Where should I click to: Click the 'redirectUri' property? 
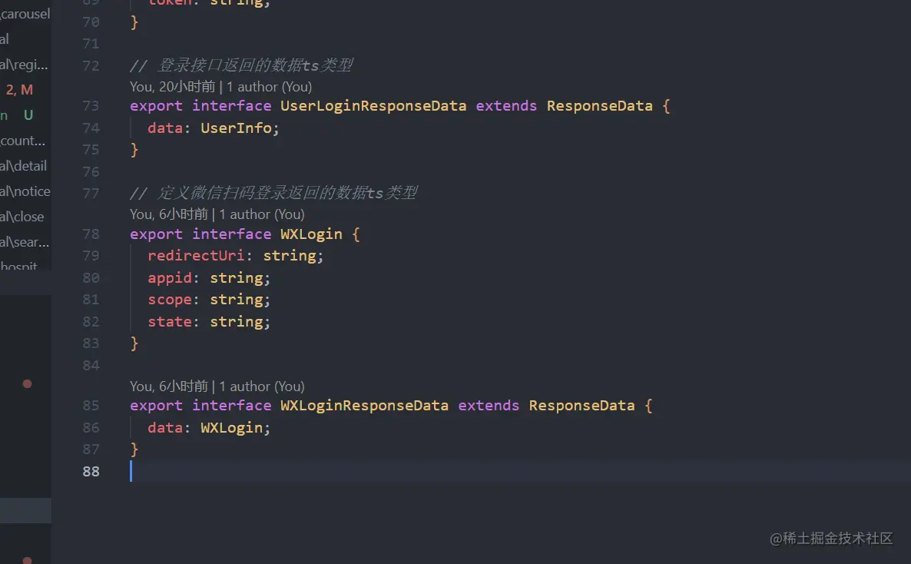(x=196, y=256)
